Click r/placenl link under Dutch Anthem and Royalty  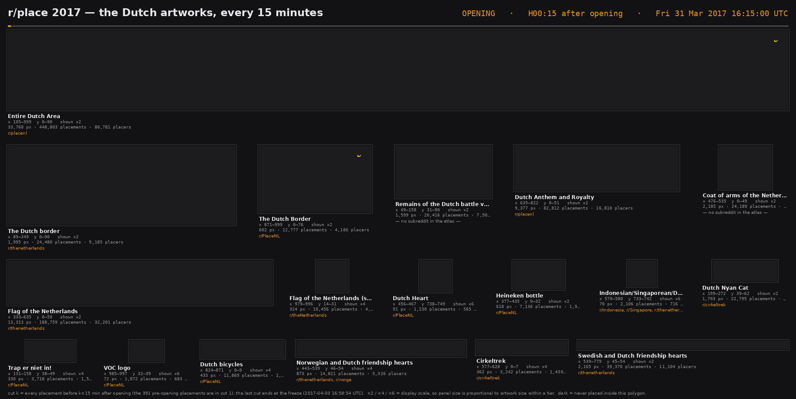pos(524,214)
